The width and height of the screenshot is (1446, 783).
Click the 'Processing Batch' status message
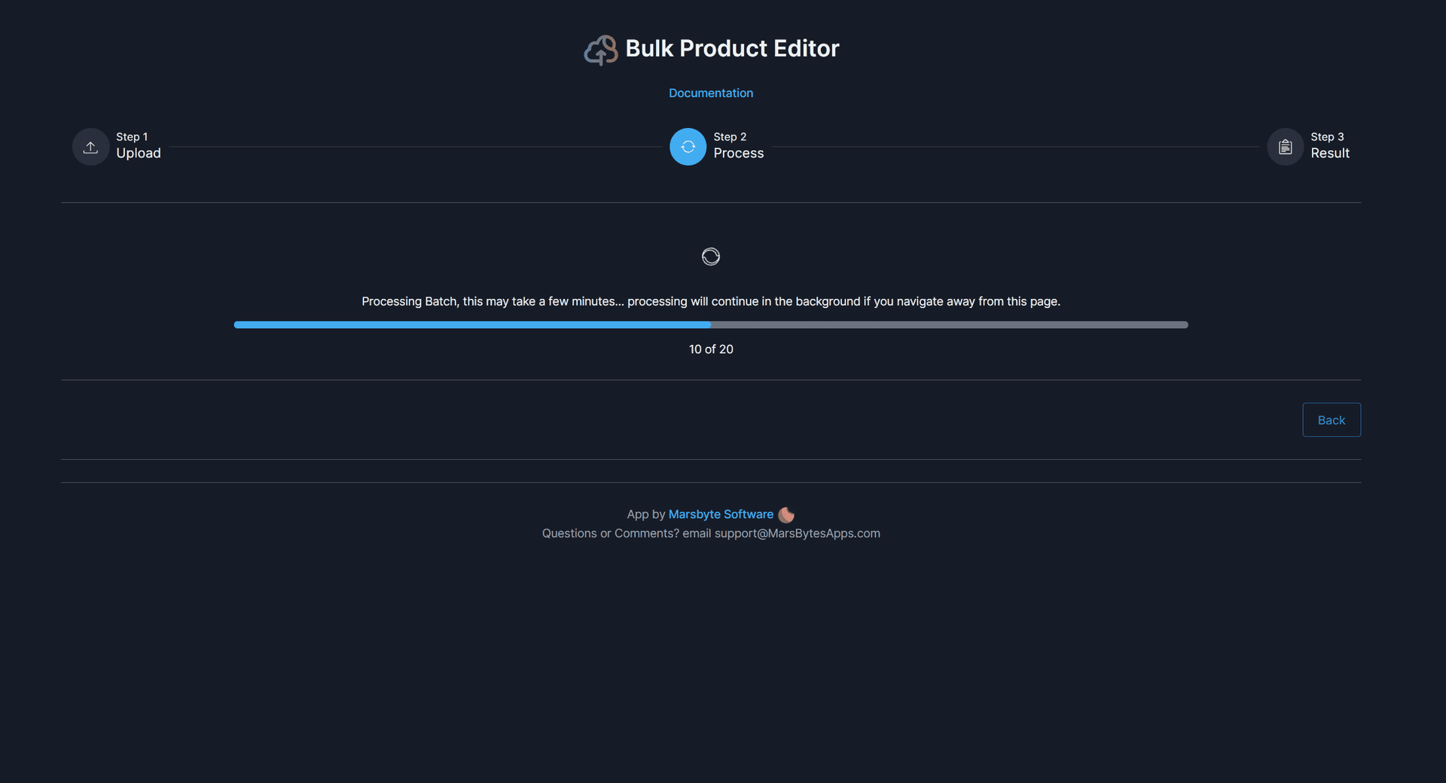[710, 301]
